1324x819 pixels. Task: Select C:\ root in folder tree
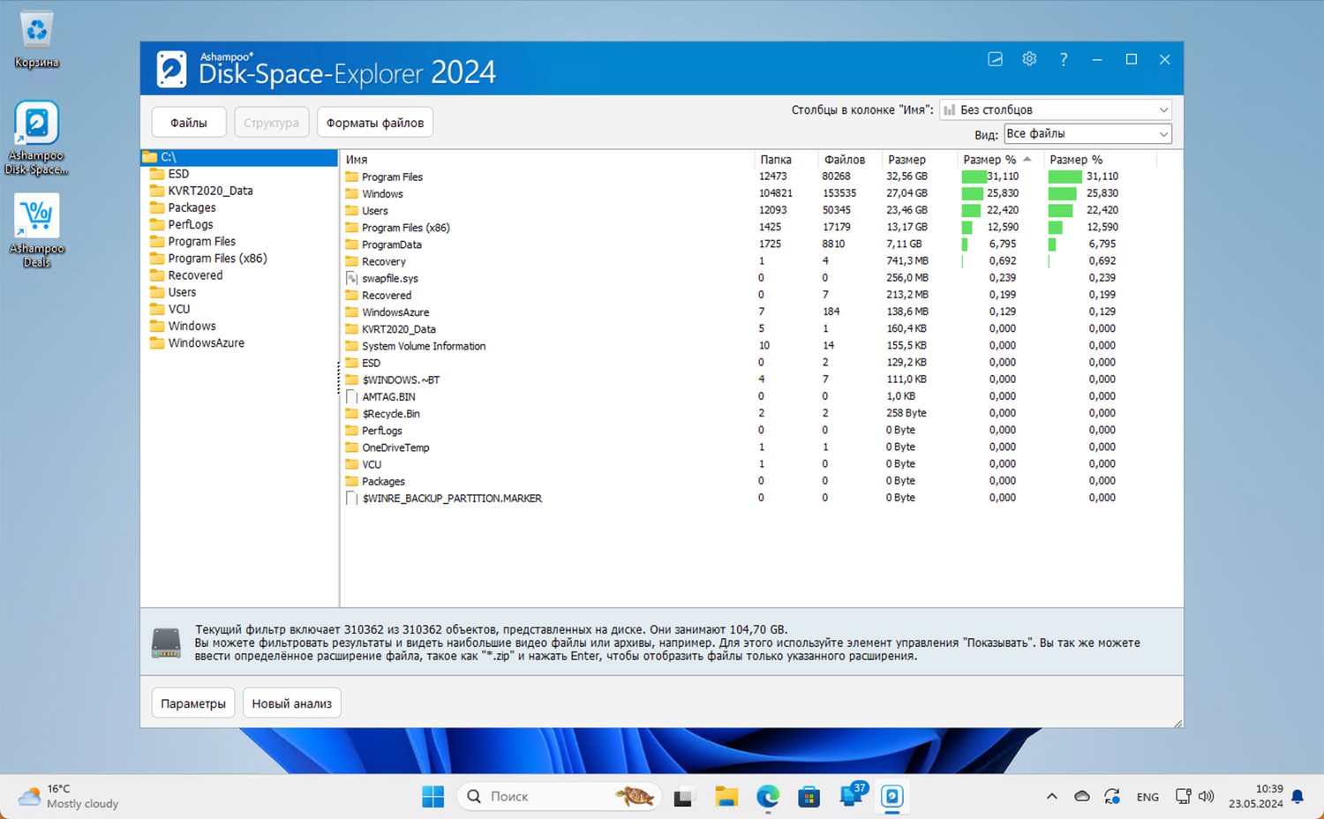[x=239, y=157]
